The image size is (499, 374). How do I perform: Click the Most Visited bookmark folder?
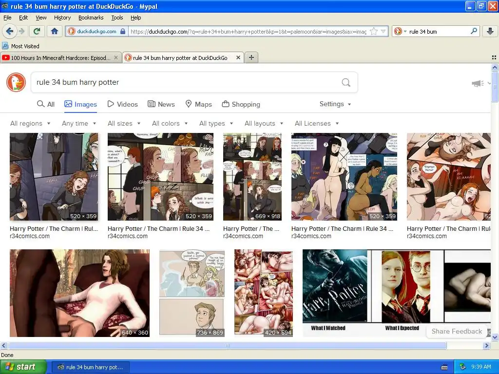[20, 46]
